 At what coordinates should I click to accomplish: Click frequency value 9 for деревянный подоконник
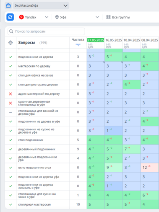coord(78,149)
